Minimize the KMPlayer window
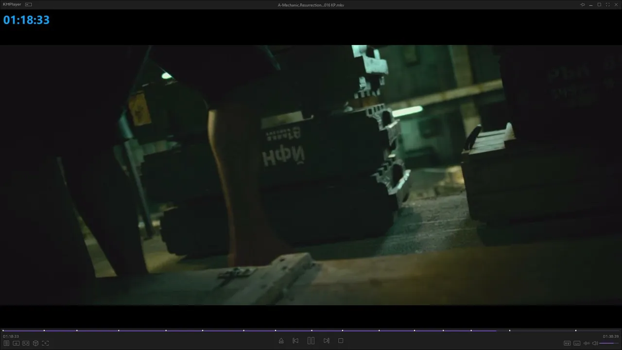This screenshot has width=622, height=350. coord(591,4)
